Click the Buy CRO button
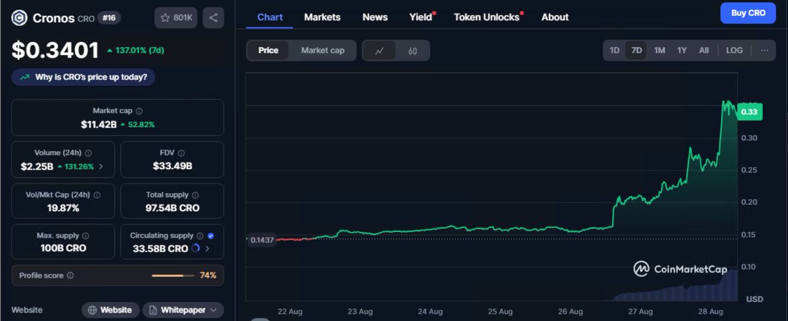Viewport: 788px width, 321px height. (748, 12)
